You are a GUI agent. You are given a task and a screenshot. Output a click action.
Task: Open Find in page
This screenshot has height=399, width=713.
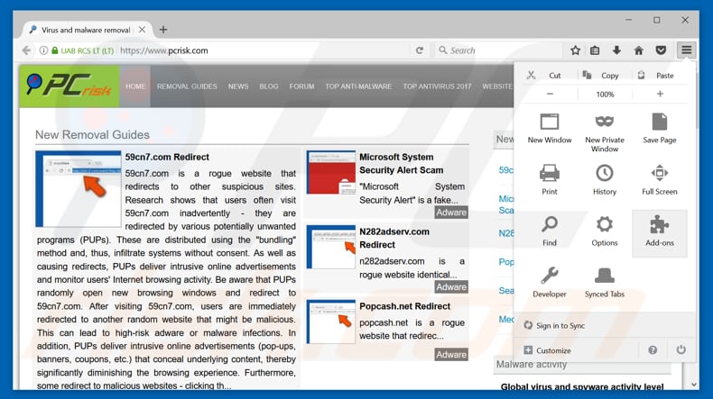tap(550, 231)
